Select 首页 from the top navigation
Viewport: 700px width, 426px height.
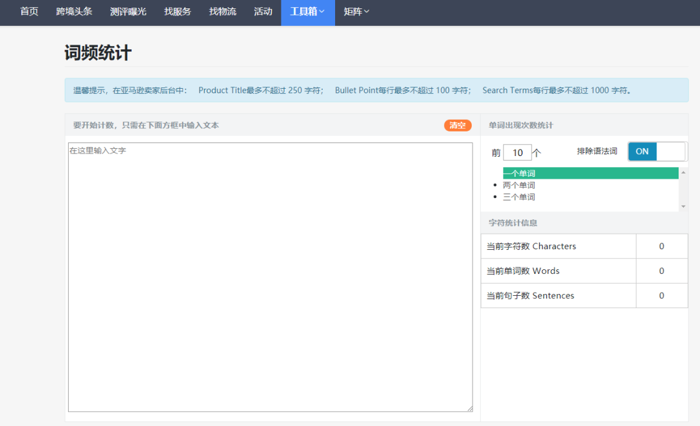(29, 10)
